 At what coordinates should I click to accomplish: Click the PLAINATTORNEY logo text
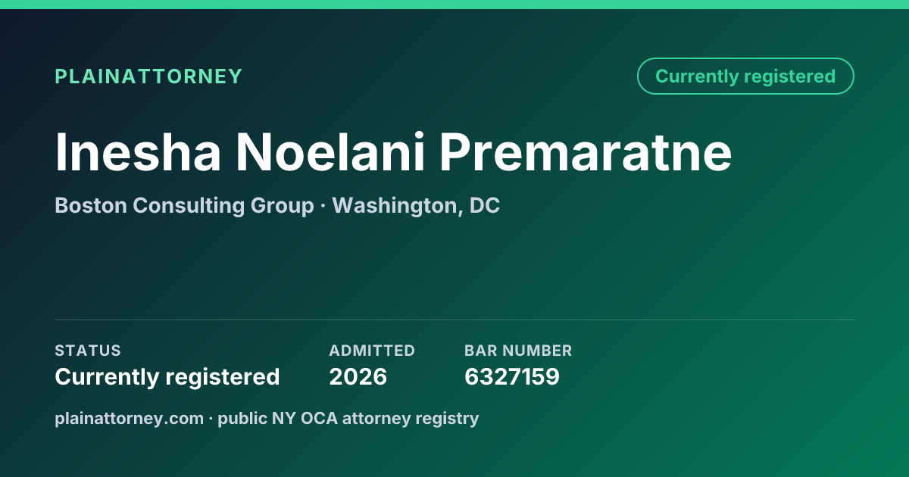coord(148,76)
